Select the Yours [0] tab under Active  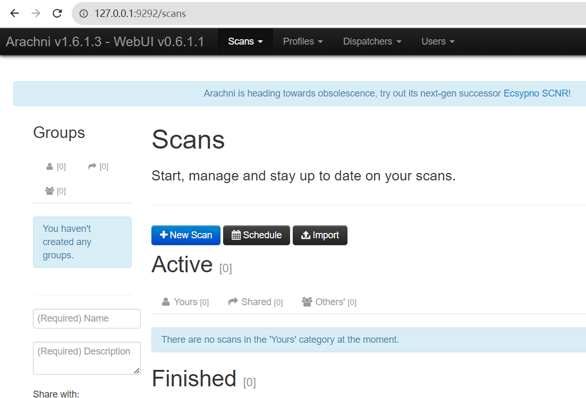[x=185, y=302]
